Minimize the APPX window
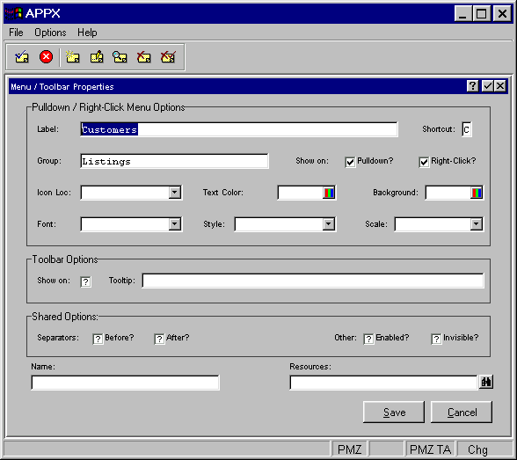The height and width of the screenshot is (460, 517). pyautogui.click(x=462, y=13)
